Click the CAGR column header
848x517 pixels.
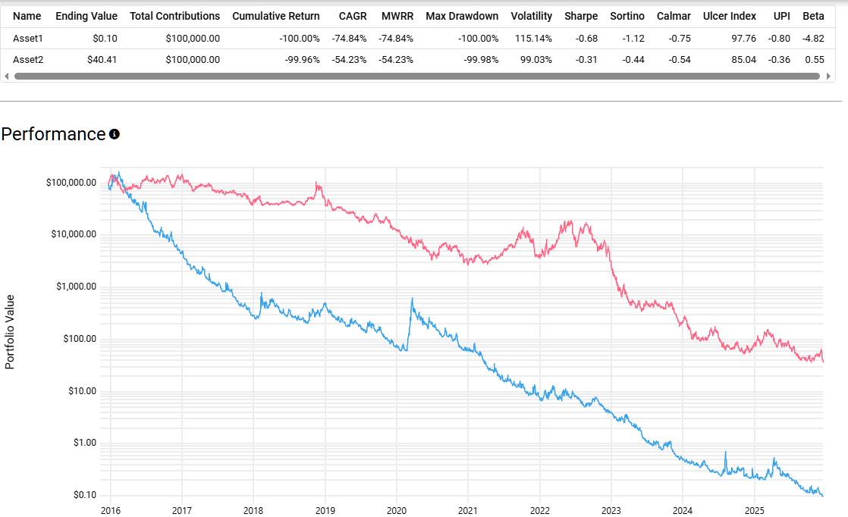pyautogui.click(x=352, y=16)
